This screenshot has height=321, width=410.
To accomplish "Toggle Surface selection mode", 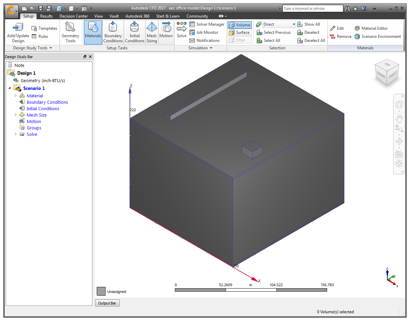I will [x=240, y=32].
